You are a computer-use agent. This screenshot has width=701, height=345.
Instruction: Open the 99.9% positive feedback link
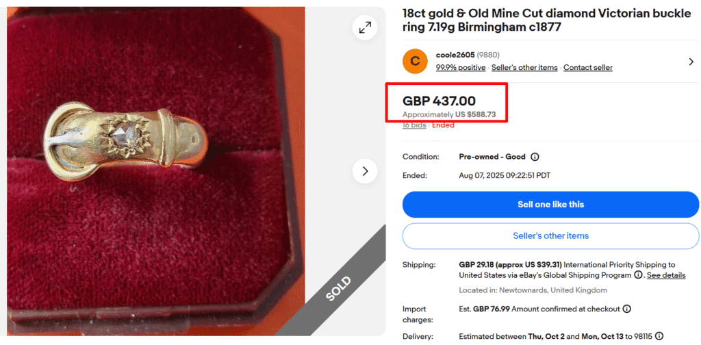pyautogui.click(x=461, y=68)
